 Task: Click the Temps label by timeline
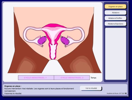(93, 78)
